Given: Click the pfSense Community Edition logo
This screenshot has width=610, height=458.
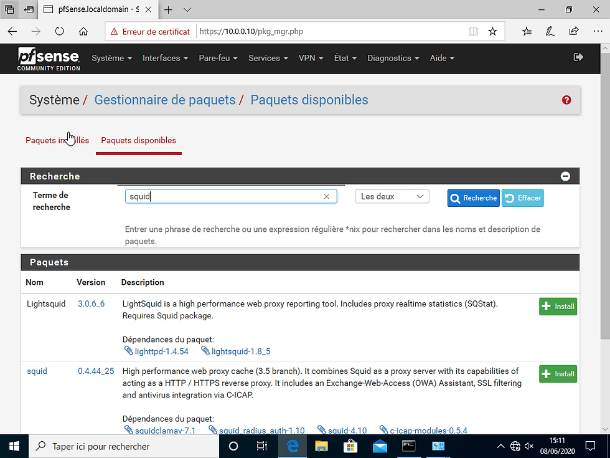Looking at the screenshot, I should click(x=49, y=59).
